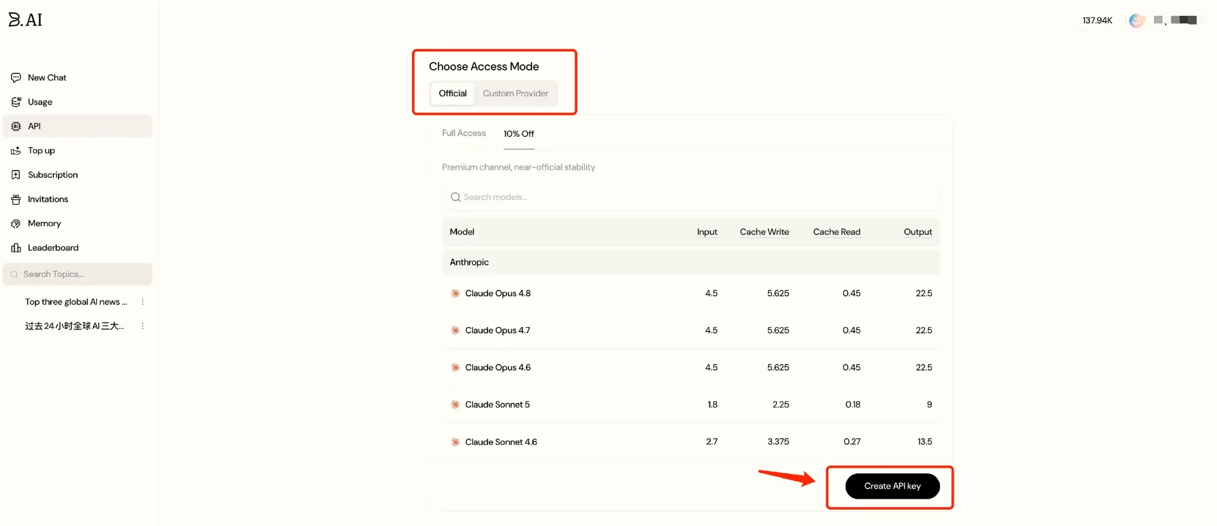The width and height of the screenshot is (1217, 526).
Task: Select the Claude Sonnet 4.6 model name
Action: [501, 442]
